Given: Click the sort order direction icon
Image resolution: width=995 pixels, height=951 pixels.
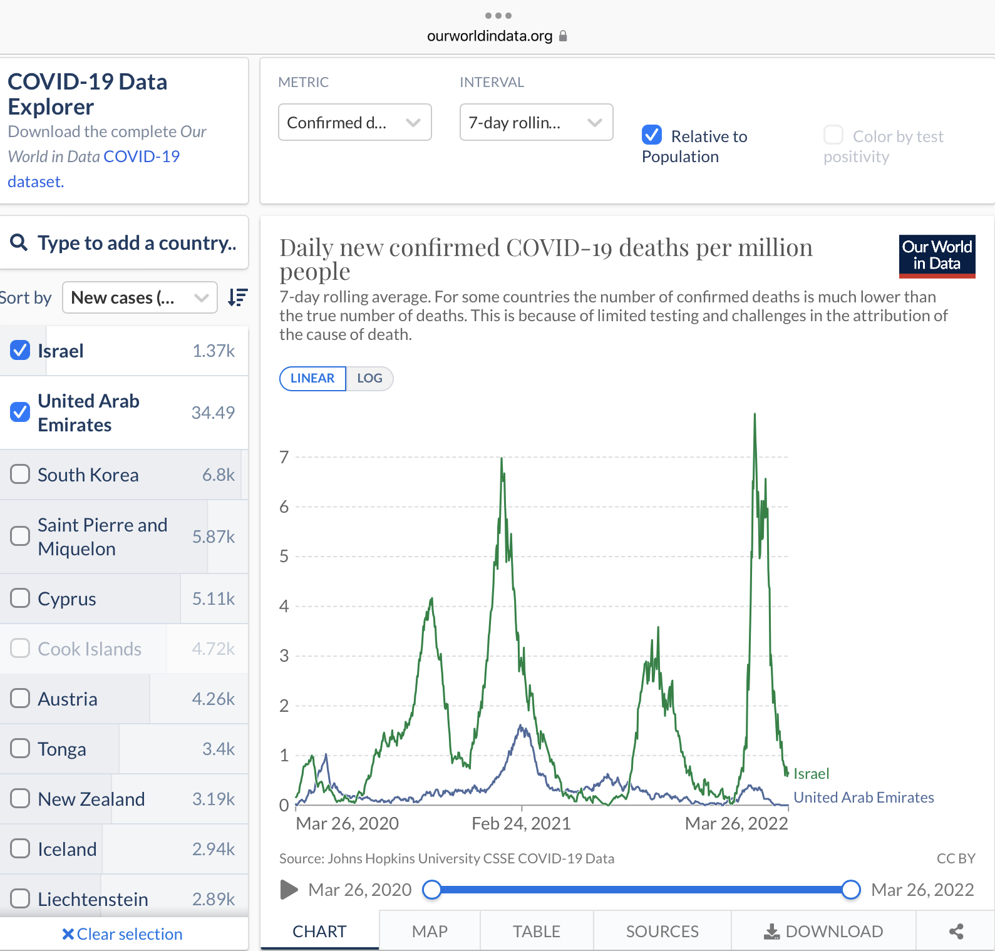Looking at the screenshot, I should coord(238,297).
